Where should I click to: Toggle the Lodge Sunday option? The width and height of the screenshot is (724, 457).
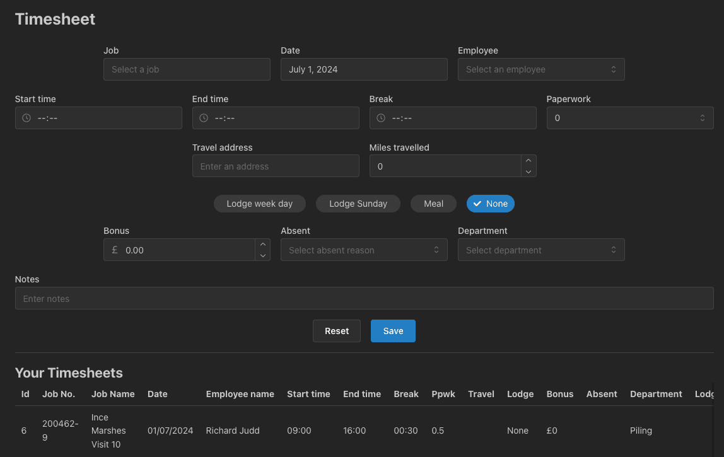(x=358, y=204)
